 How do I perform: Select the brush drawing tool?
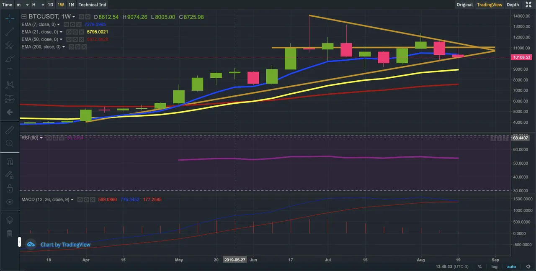coord(9,59)
